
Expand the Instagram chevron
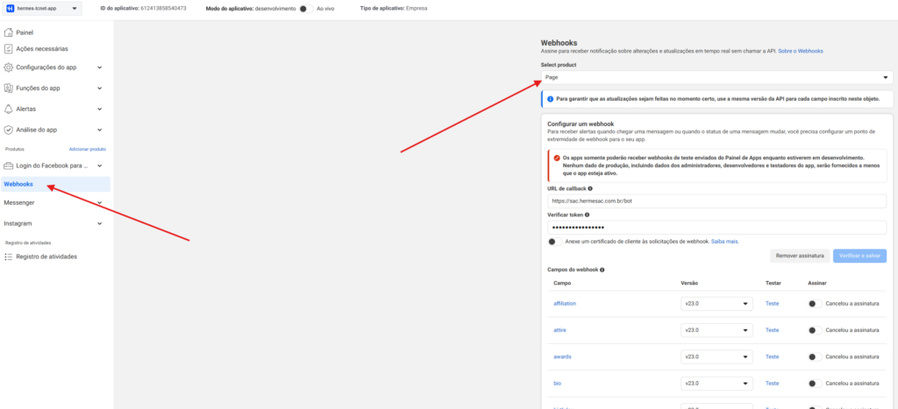(100, 223)
